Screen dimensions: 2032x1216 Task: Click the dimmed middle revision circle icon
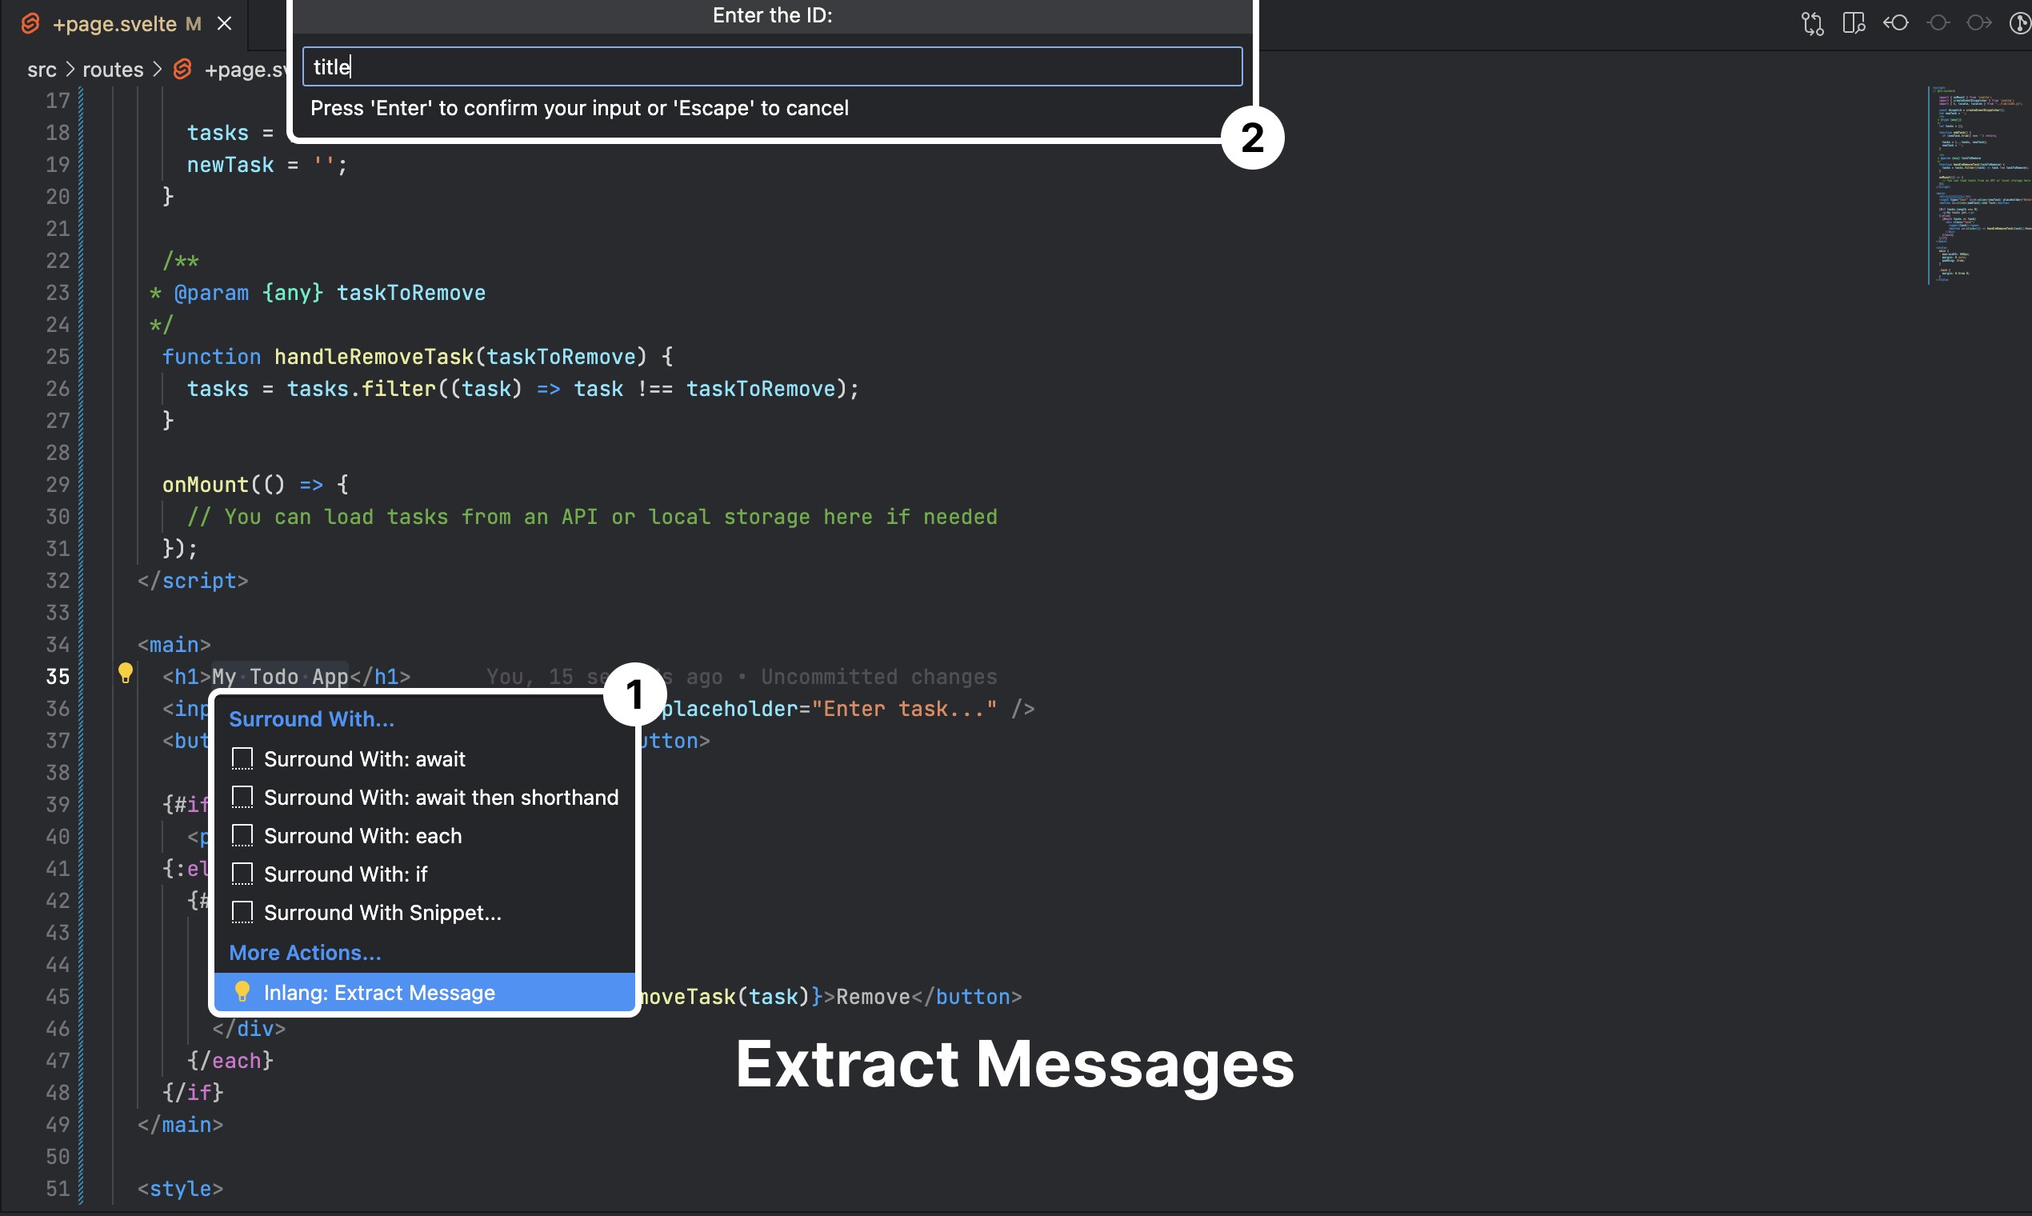point(1938,23)
